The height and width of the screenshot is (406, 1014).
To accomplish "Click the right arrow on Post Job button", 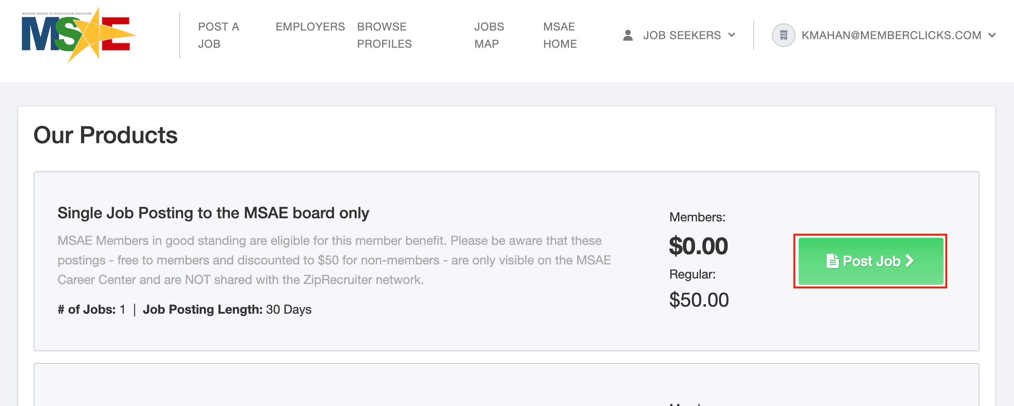I will pyautogui.click(x=909, y=260).
